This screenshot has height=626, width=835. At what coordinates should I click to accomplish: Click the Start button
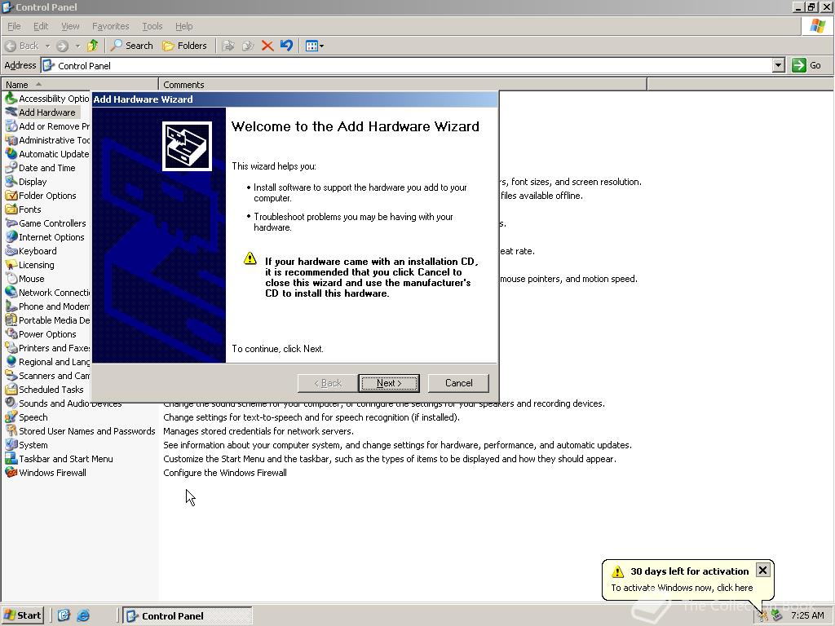(22, 615)
